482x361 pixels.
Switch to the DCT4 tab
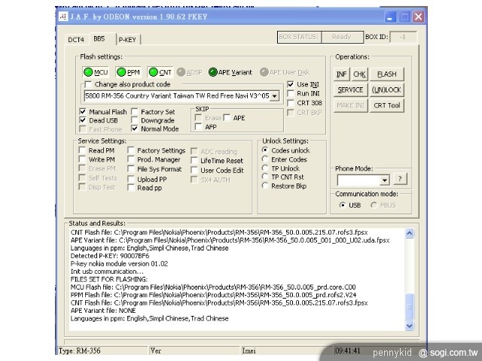(x=76, y=40)
